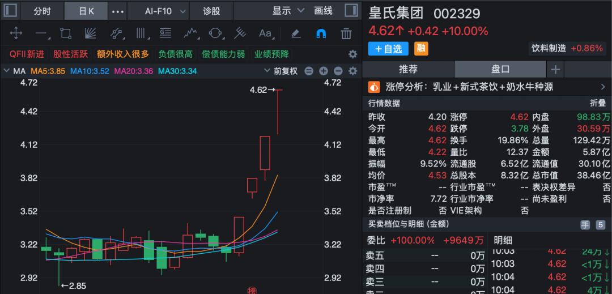Switch to the 推荐 tab
612x294 pixels.
click(x=408, y=70)
